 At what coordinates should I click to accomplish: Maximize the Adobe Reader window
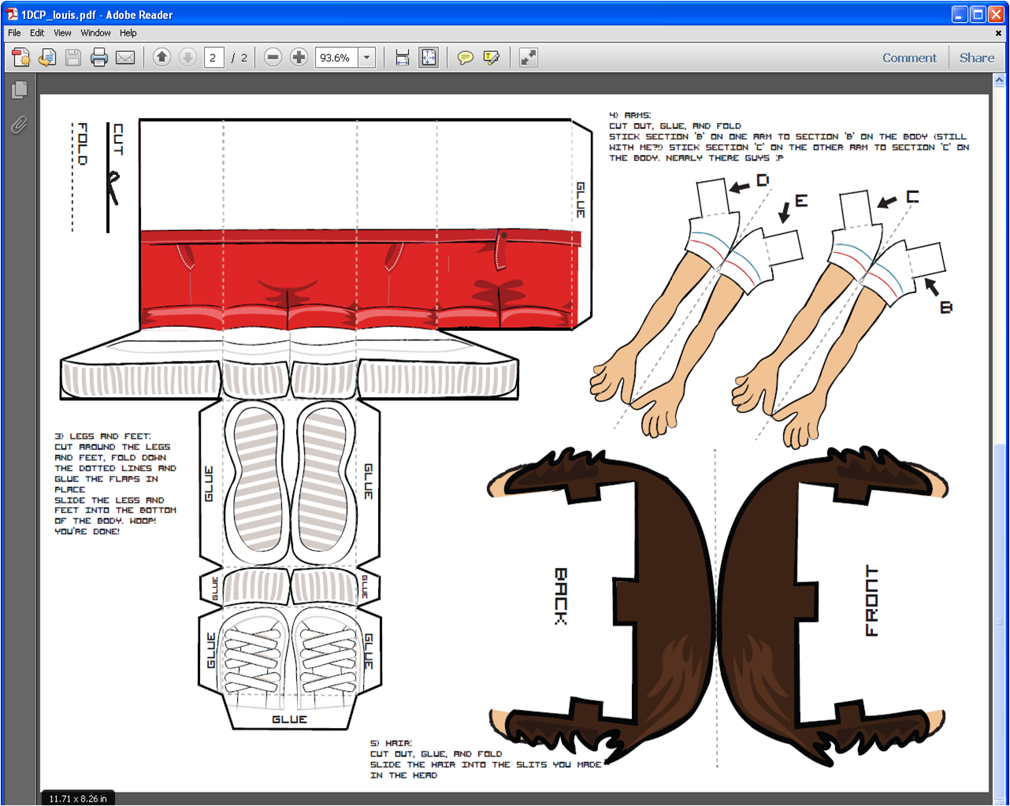click(978, 14)
